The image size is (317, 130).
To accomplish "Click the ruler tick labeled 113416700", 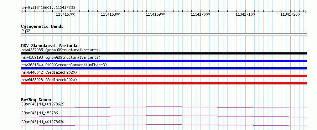I will pyautogui.click(x=66, y=14).
